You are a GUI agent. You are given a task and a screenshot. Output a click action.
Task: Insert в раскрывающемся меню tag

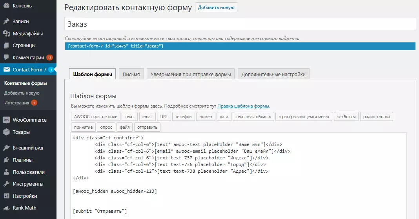304,117
